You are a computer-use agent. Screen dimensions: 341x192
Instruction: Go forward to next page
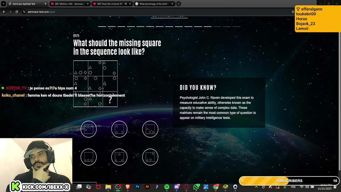pos(10,12)
